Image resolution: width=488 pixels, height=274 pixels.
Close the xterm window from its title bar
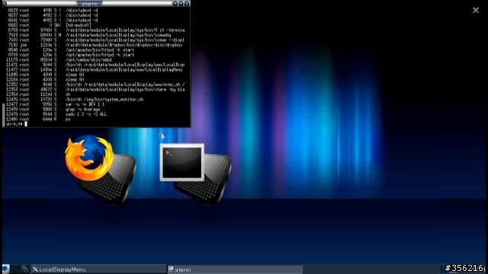click(x=187, y=4)
